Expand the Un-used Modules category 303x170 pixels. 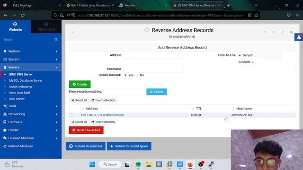pyautogui.click(x=31, y=138)
